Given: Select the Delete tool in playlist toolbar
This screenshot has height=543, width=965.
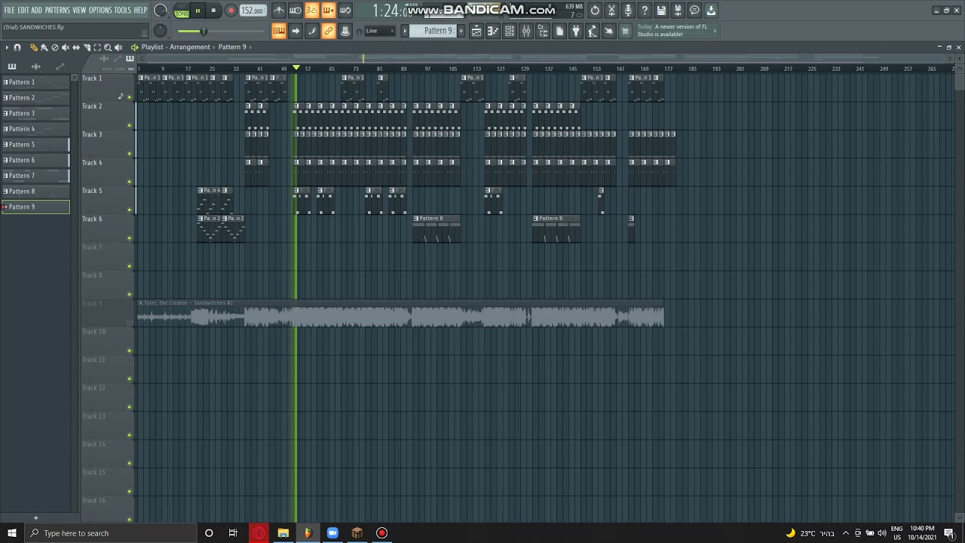Looking at the screenshot, I should 54,48.
